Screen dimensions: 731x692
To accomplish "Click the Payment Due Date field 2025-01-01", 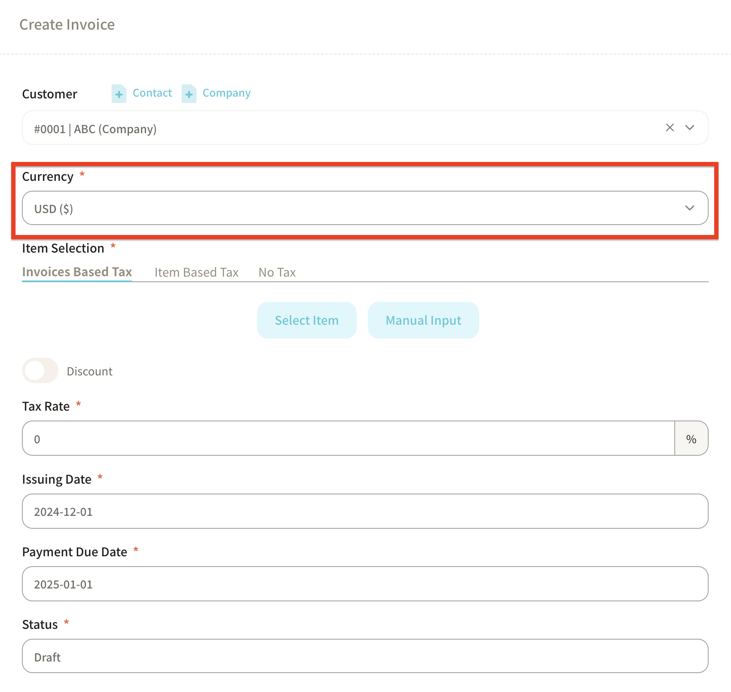I will [x=364, y=584].
